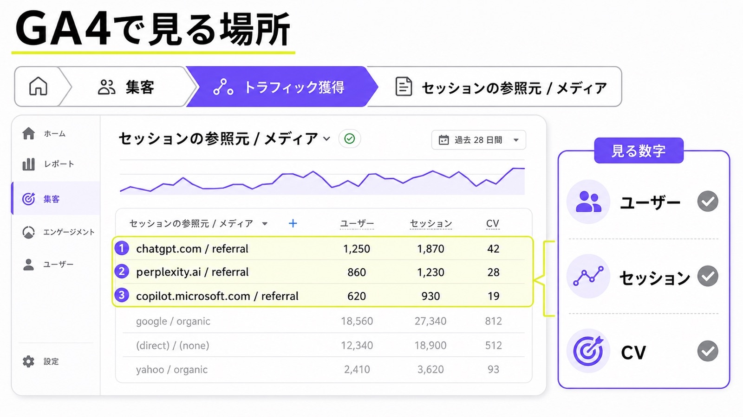Click the line graph セッション icon
Screen dimensions: 743x417
coord(588,276)
